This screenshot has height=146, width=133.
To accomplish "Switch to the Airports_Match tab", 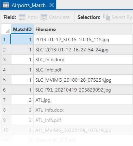I will (29, 5).
